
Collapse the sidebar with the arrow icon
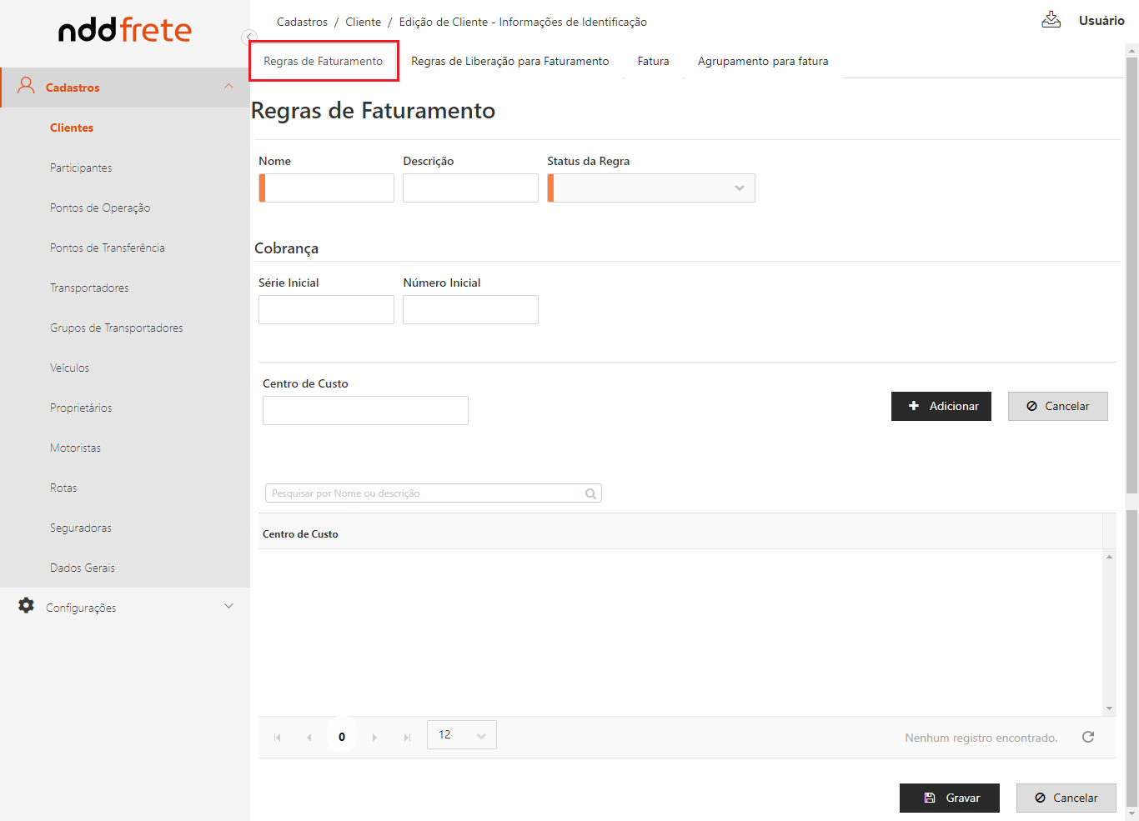(248, 37)
